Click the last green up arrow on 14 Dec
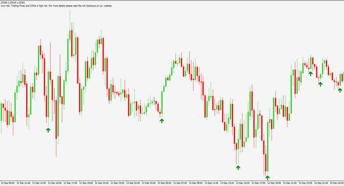This screenshot has height=186, width=344. click(x=340, y=90)
